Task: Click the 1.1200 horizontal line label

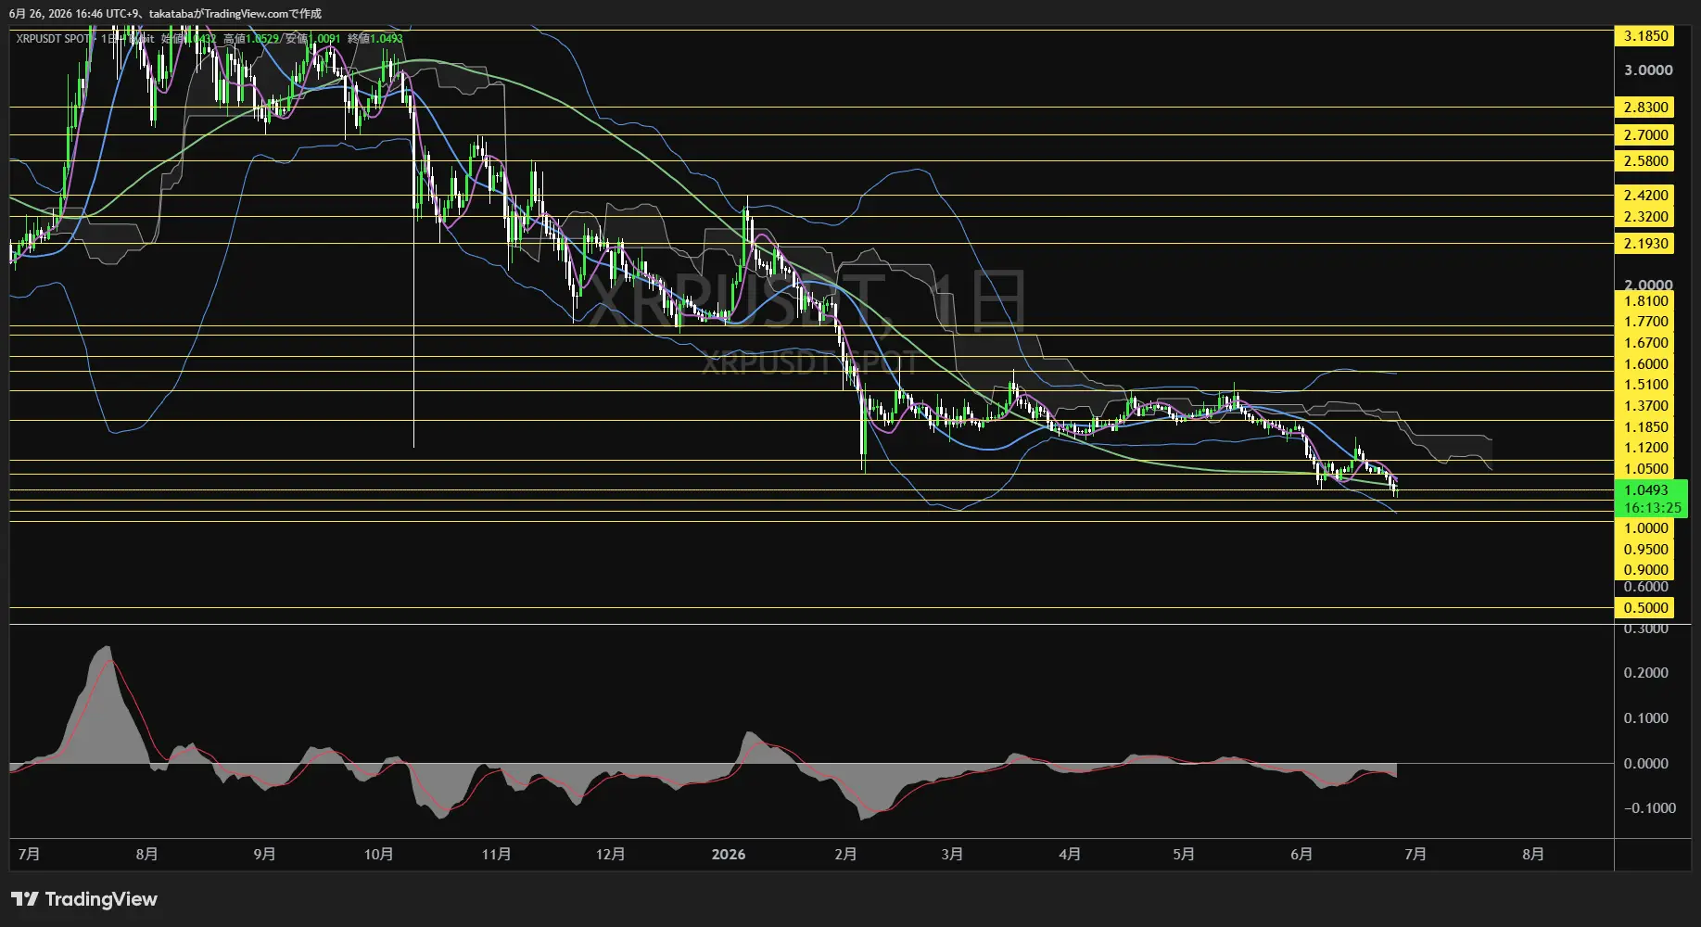Action: 1646,448
